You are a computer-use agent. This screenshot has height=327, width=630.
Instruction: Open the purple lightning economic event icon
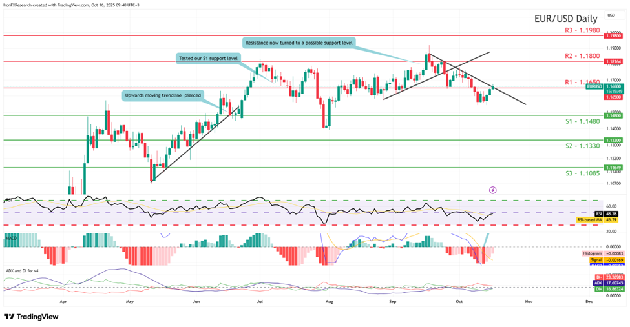coord(493,190)
